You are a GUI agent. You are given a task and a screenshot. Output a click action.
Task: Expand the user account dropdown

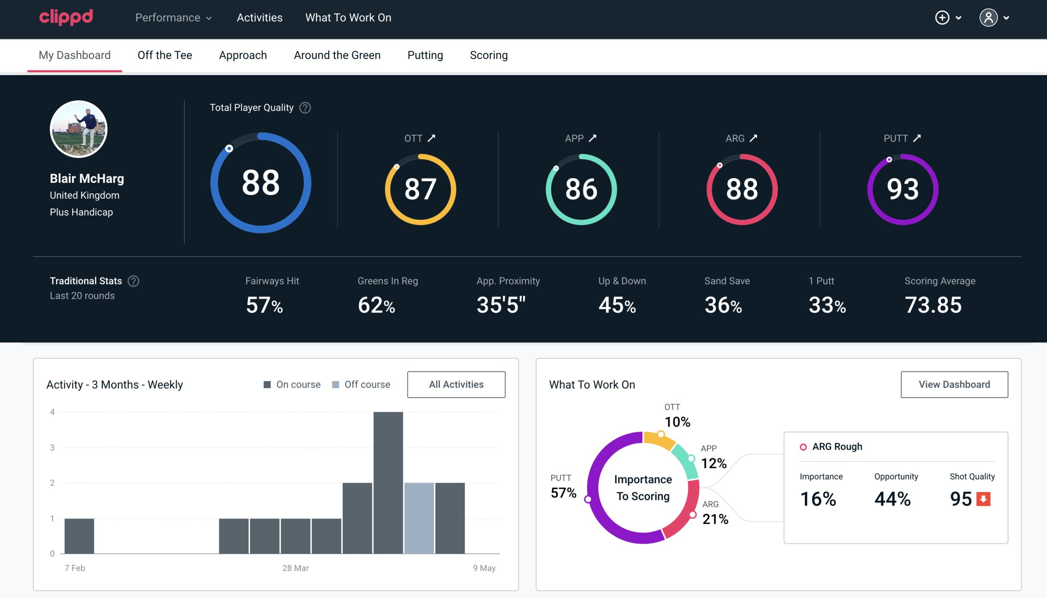[x=996, y=18]
